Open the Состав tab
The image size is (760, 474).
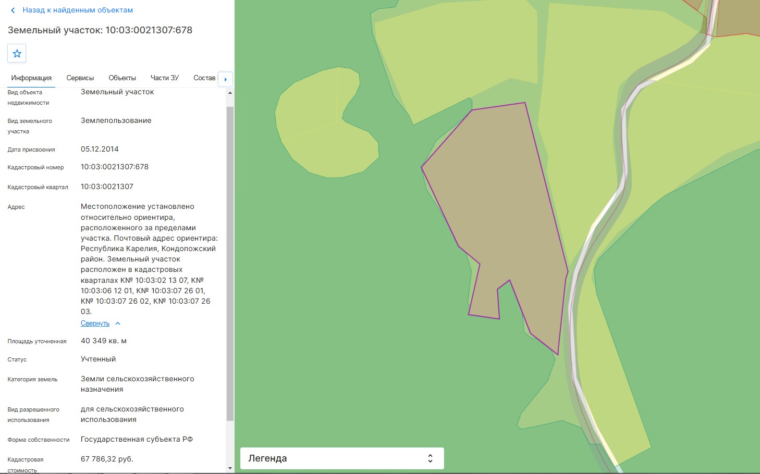pyautogui.click(x=204, y=78)
